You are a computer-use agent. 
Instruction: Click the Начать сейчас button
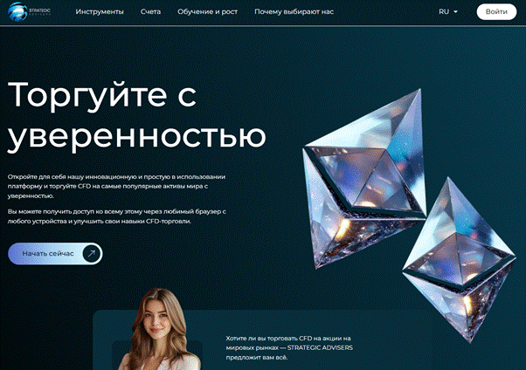click(55, 254)
